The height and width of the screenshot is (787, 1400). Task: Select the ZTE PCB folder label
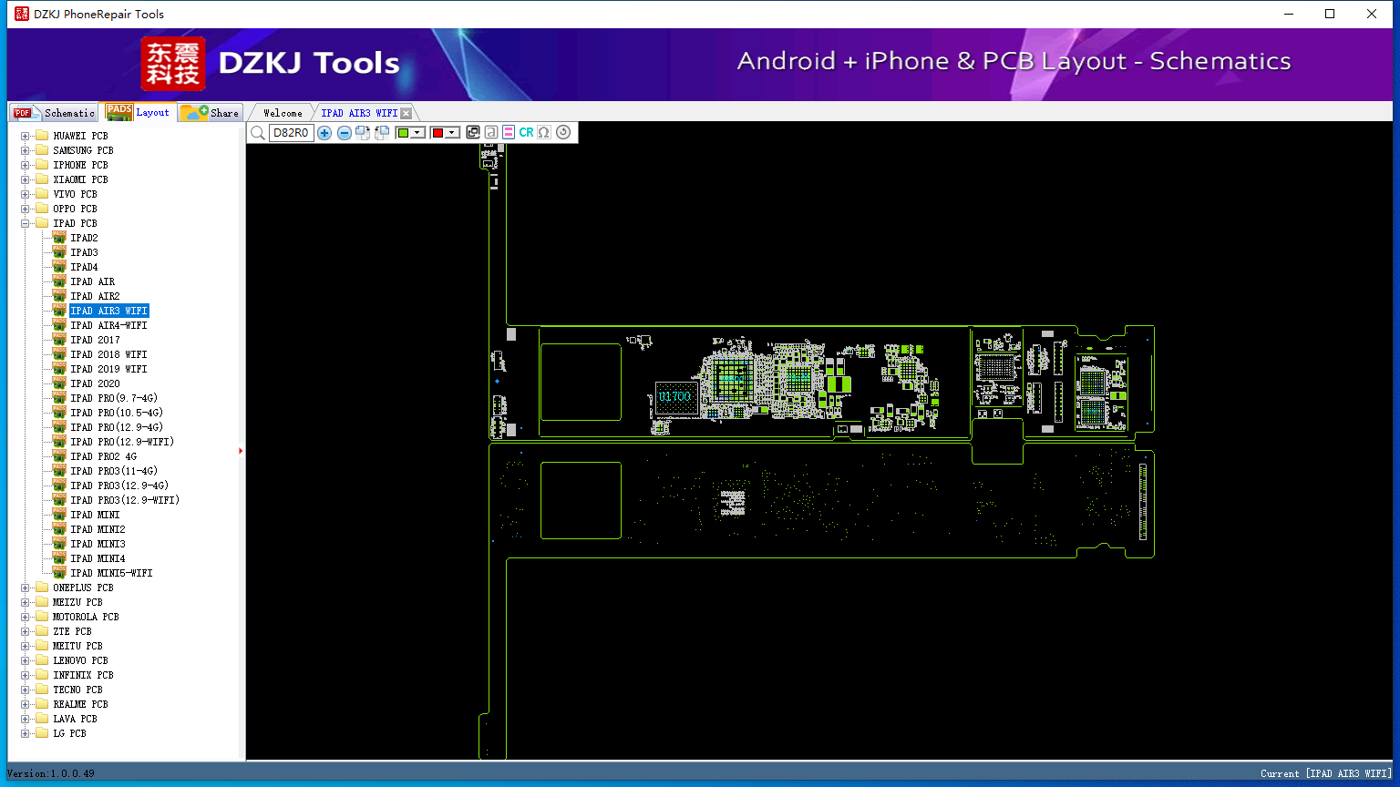point(72,631)
